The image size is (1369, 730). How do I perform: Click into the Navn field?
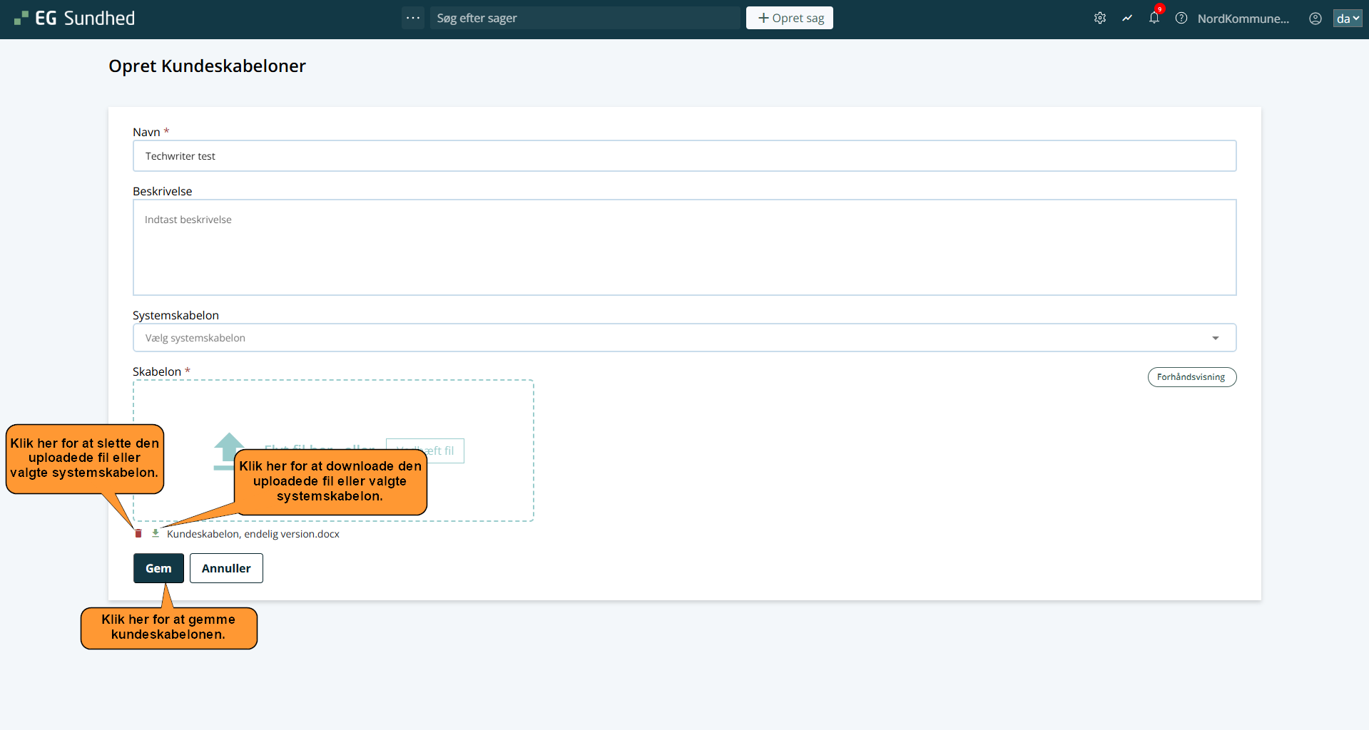684,156
